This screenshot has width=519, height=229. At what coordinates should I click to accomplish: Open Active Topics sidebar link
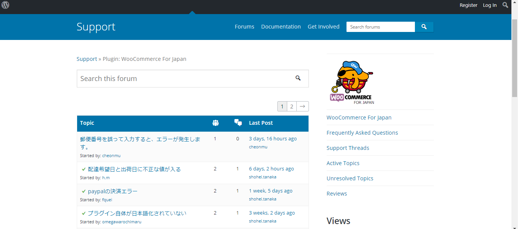(x=343, y=163)
